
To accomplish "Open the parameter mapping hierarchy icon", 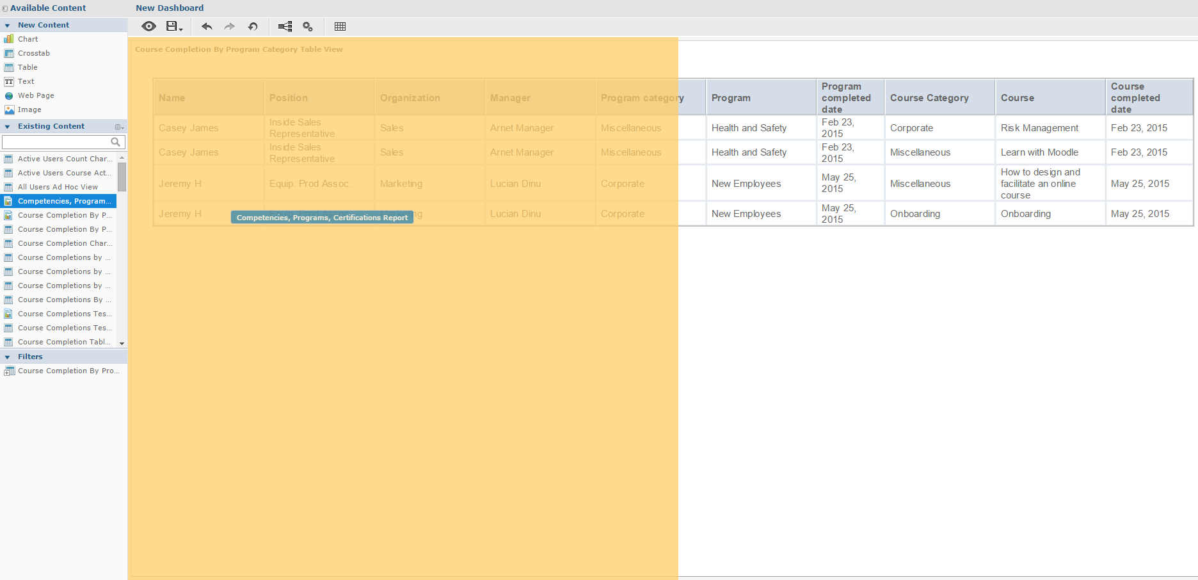I will coord(285,26).
